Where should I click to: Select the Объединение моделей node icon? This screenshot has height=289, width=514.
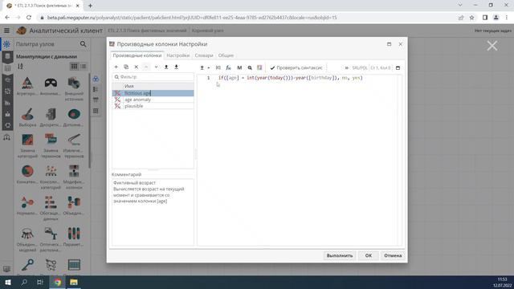(27, 234)
